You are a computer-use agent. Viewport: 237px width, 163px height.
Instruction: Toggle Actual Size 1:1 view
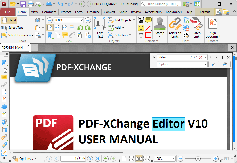click(x=50, y=28)
